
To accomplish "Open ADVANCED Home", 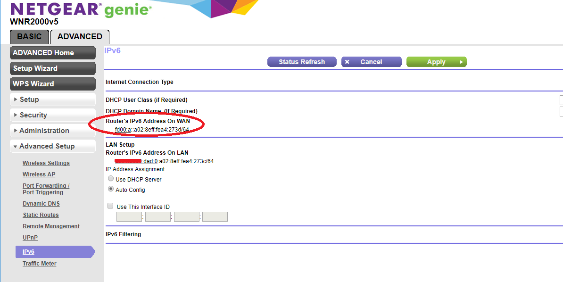I will coord(52,52).
